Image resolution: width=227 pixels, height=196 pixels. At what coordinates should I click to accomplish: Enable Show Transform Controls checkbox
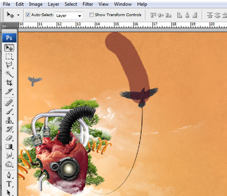click(91, 15)
